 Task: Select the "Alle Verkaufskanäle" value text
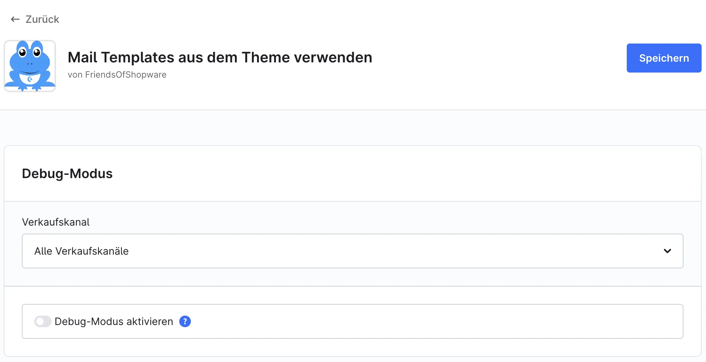81,251
